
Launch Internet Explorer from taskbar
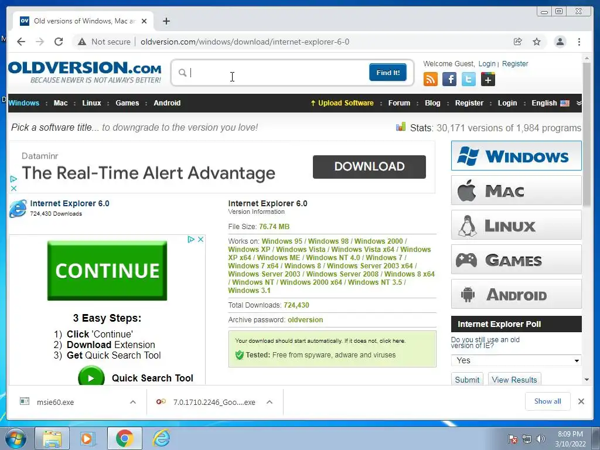pyautogui.click(x=161, y=438)
